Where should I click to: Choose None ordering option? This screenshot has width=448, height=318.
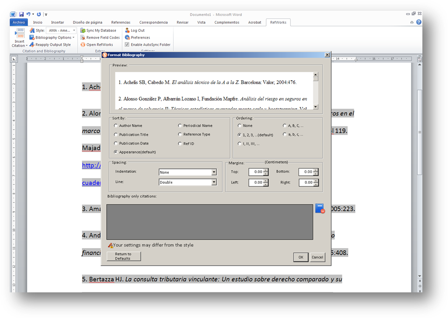tap(239, 125)
